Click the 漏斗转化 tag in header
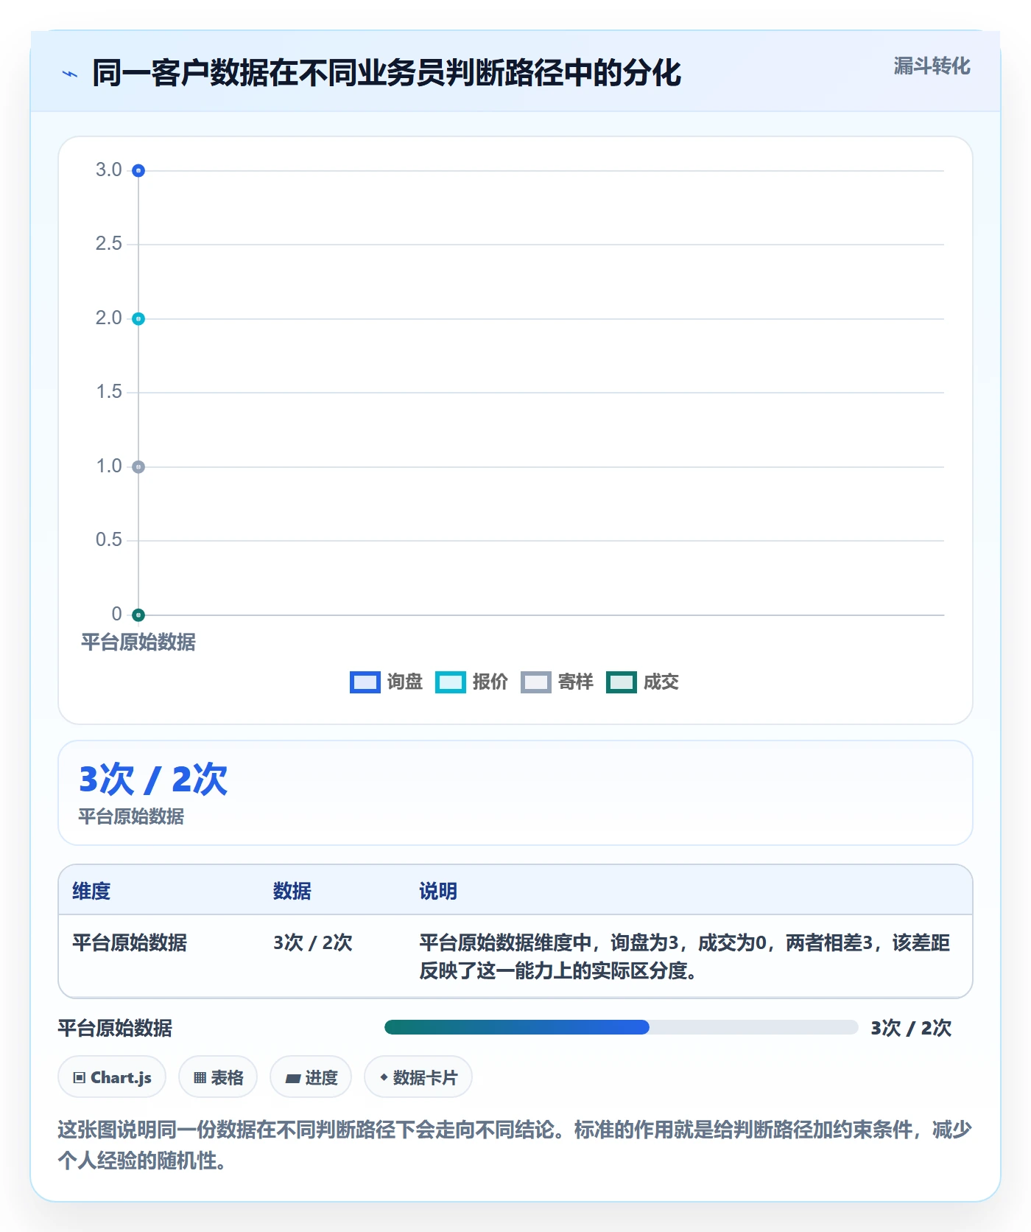Screen dimensions: 1031x1232 [x=932, y=66]
